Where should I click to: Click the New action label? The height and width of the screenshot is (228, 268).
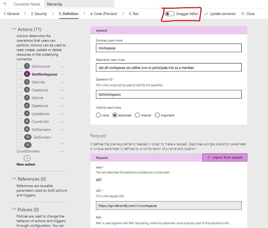click(26, 164)
